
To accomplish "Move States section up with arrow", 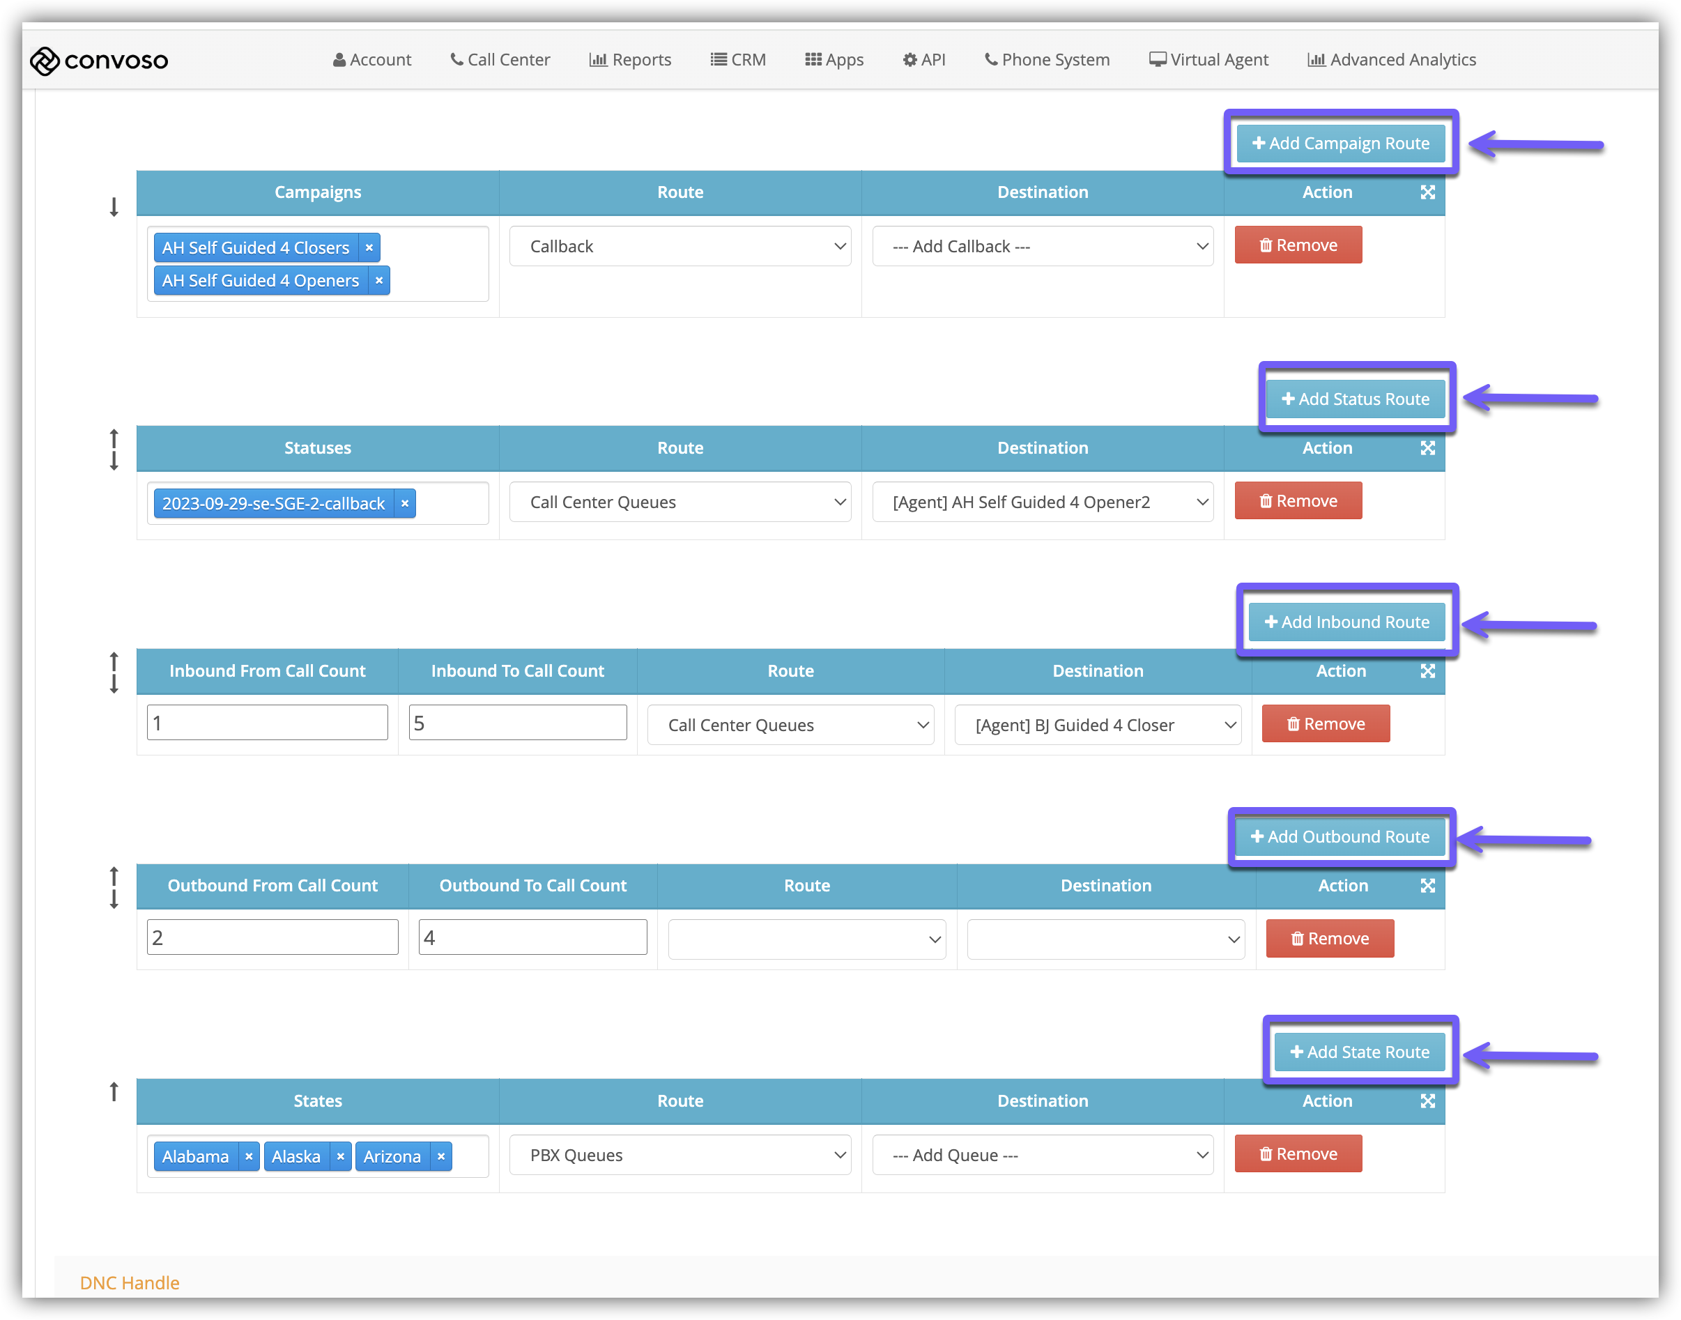I will (x=114, y=1091).
